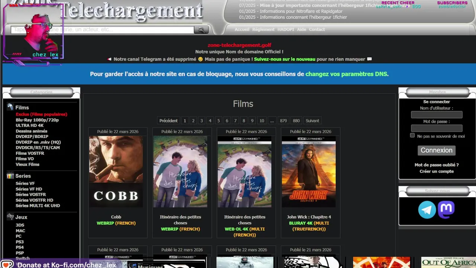Select 'PSP' games category
Viewport: 476px width, 268px height.
coord(20,253)
